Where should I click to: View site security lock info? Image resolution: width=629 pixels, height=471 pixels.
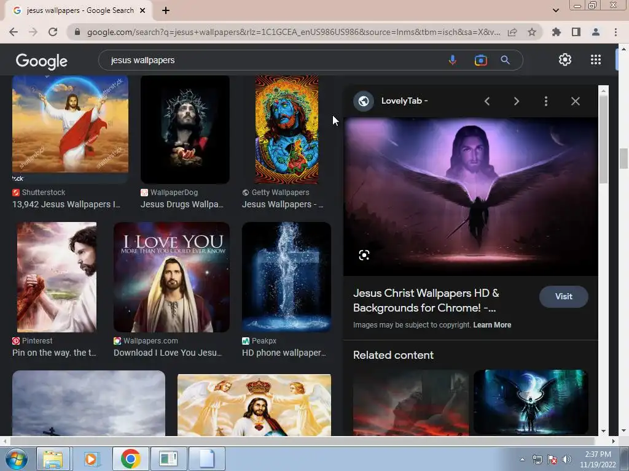tap(77, 32)
